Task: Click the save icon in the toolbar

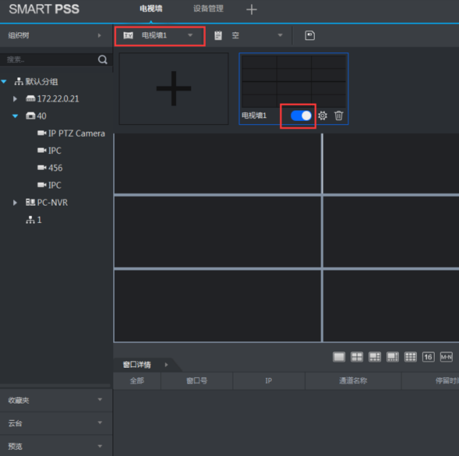Action: coord(310,35)
